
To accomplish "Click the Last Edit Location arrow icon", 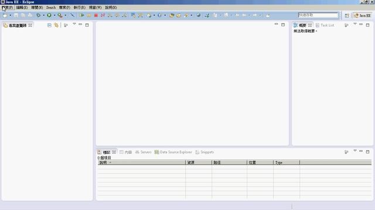I will (x=237, y=16).
